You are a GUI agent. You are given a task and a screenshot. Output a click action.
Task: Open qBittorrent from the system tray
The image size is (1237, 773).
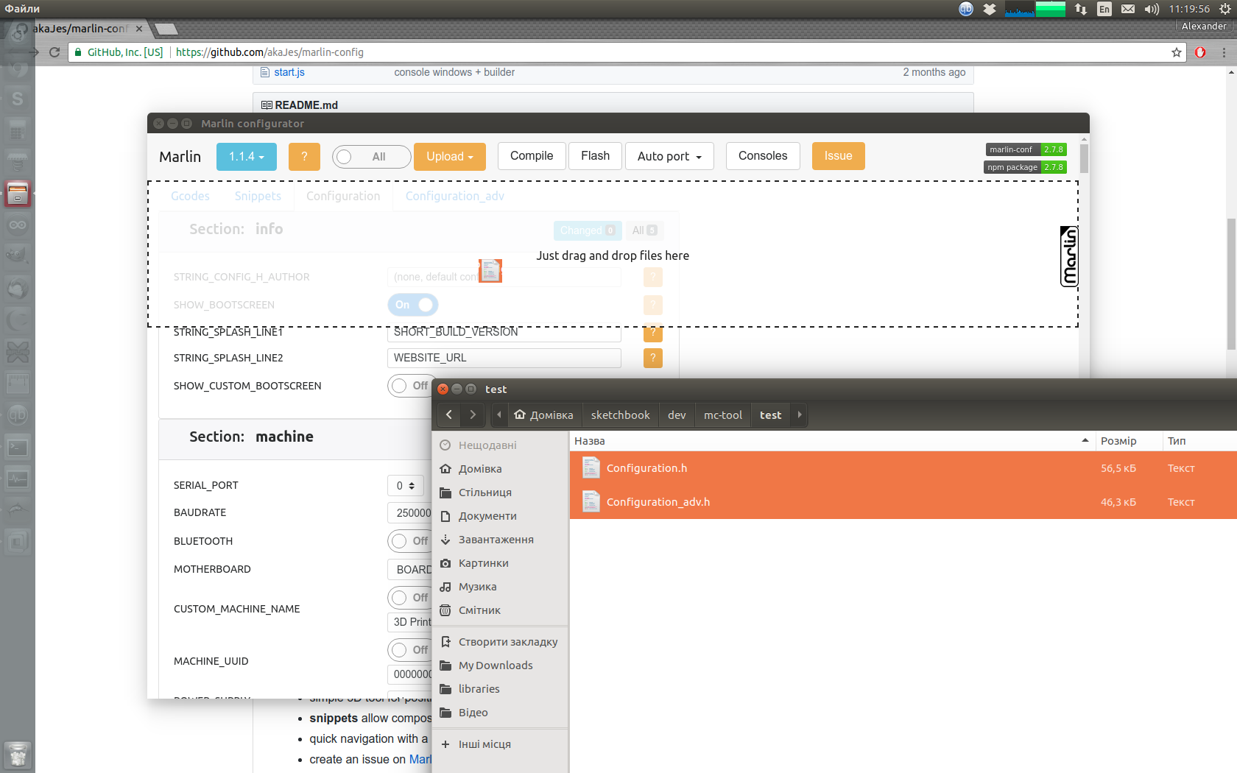point(965,9)
